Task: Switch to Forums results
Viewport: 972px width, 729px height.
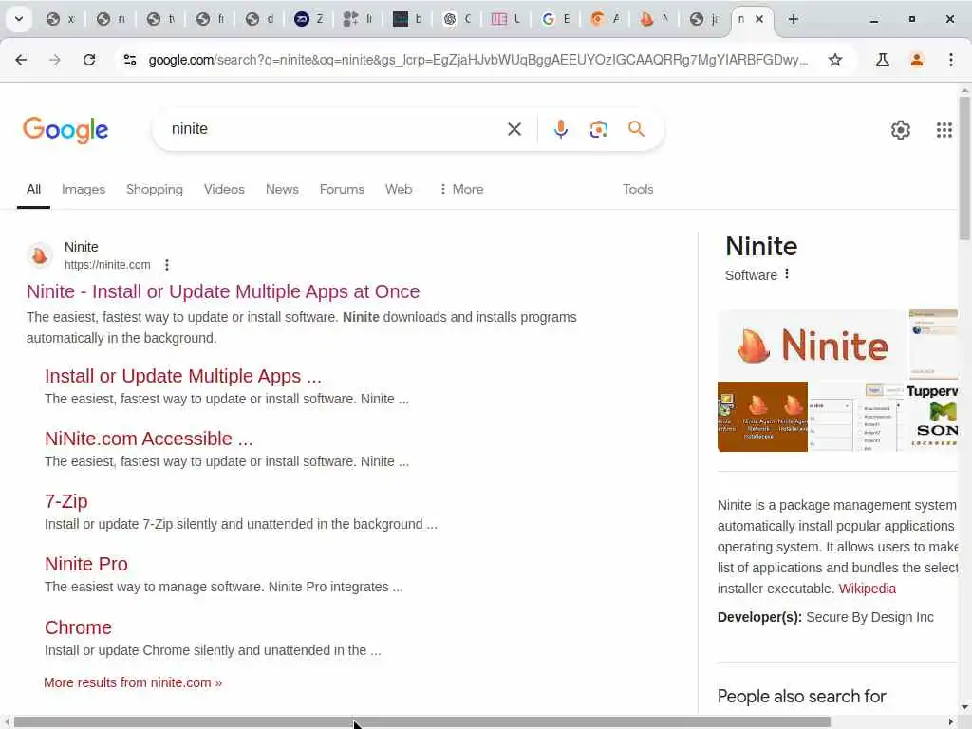Action: [x=342, y=189]
